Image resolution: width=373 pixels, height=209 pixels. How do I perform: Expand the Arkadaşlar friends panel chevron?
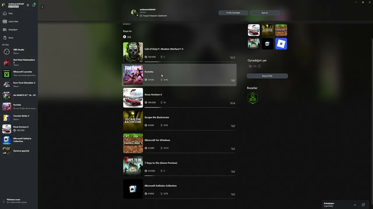(x=355, y=205)
